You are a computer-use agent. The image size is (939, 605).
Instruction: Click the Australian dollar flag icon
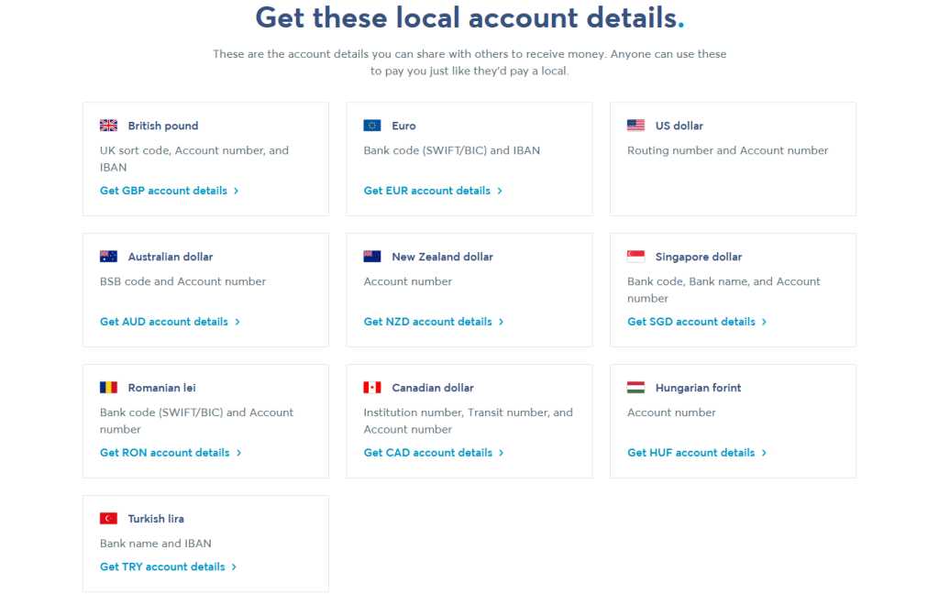click(108, 257)
